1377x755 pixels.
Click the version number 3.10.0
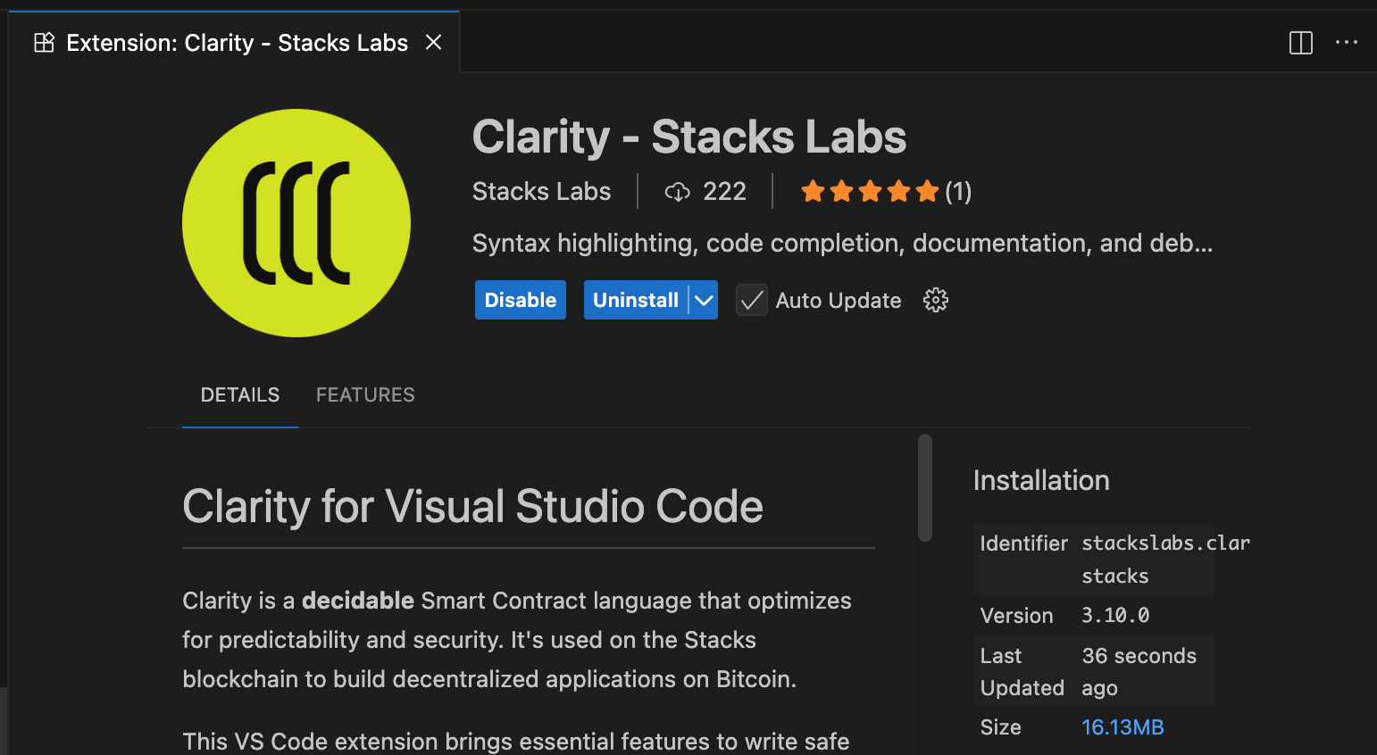[1115, 616]
